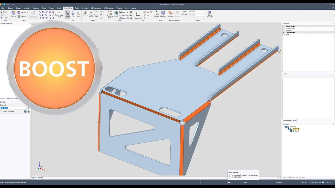Open Punching tools
Viewport: 335px width, 188px height.
(x=110, y=15)
